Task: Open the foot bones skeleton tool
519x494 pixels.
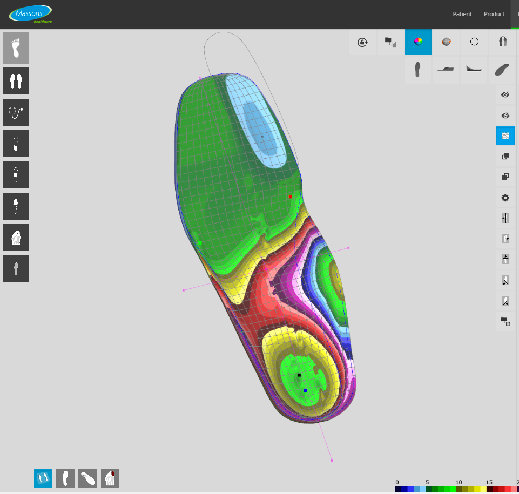Action: point(16,238)
